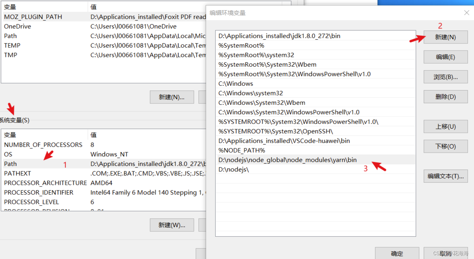Click 上移(U) move up button
This screenshot has width=474, height=259.
click(x=446, y=126)
